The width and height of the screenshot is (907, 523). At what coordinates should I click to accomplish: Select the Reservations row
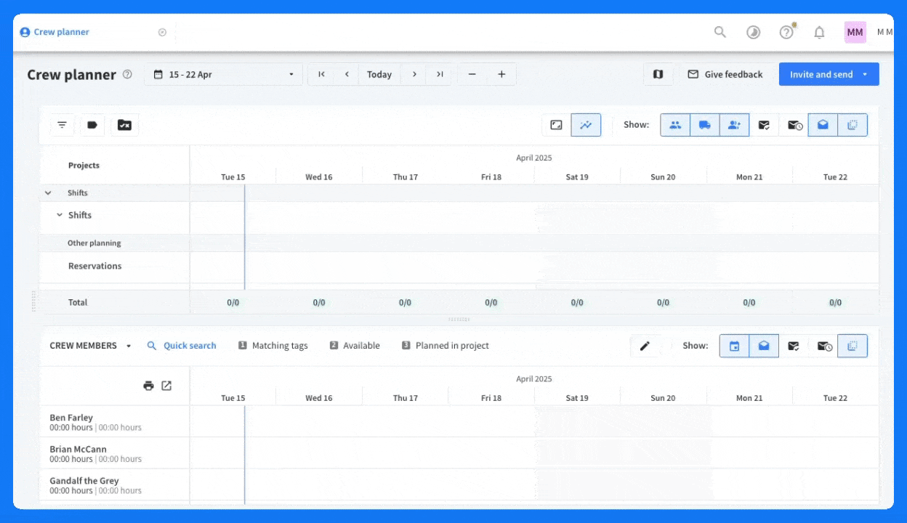pos(95,266)
